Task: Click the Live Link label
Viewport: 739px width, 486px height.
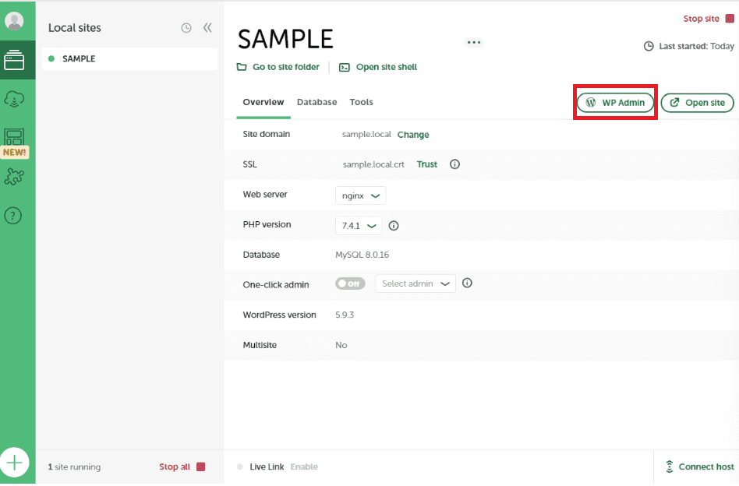Action: click(x=267, y=467)
